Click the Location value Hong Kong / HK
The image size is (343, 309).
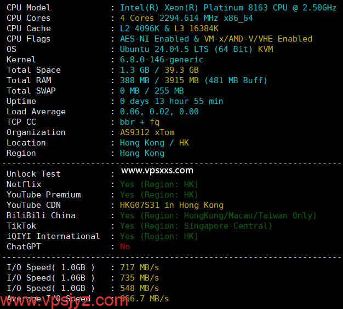coord(154,143)
